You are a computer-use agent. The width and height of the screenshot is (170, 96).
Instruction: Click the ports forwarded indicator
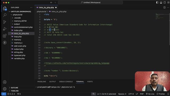19,94
